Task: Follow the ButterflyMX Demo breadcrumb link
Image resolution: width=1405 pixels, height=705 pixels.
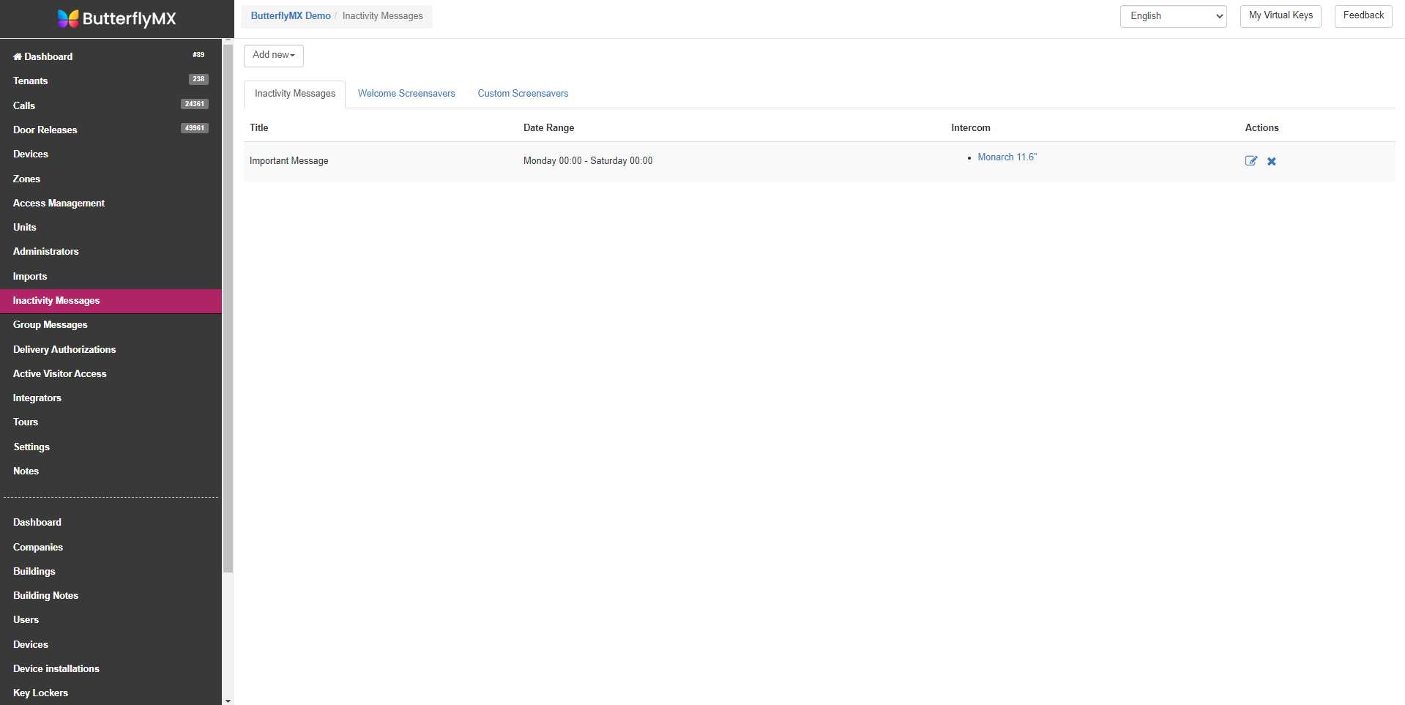Action: [291, 16]
